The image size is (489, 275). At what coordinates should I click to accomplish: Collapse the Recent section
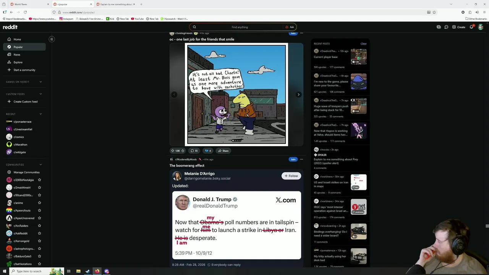(x=40, y=114)
